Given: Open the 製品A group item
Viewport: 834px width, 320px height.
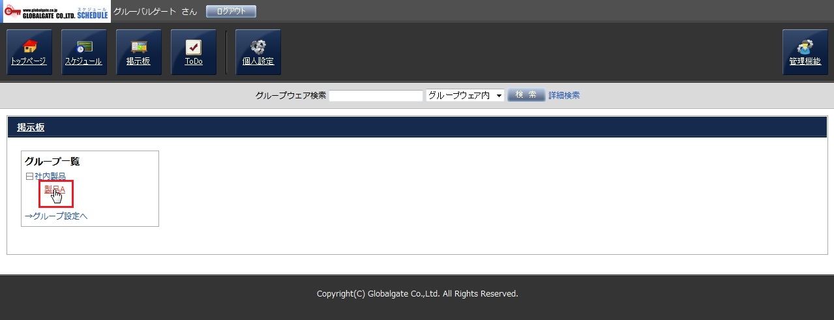Looking at the screenshot, I should (x=55, y=190).
